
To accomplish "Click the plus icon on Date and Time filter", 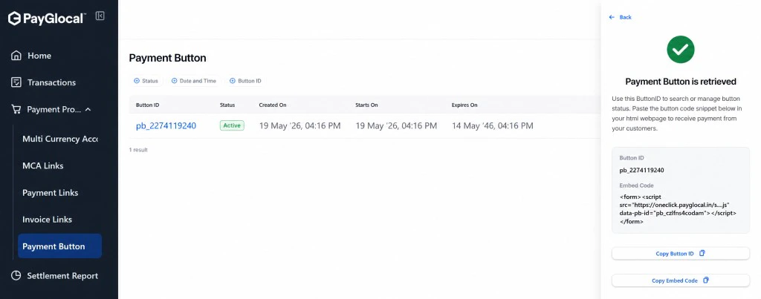I will pos(174,81).
